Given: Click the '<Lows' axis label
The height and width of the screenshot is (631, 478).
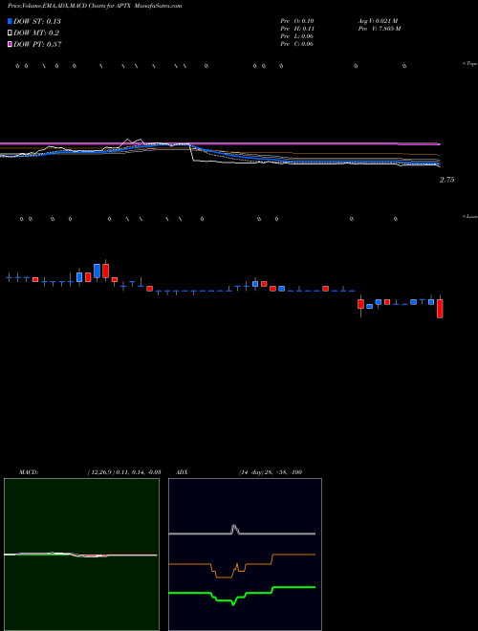Looking at the screenshot, I should [x=469, y=216].
